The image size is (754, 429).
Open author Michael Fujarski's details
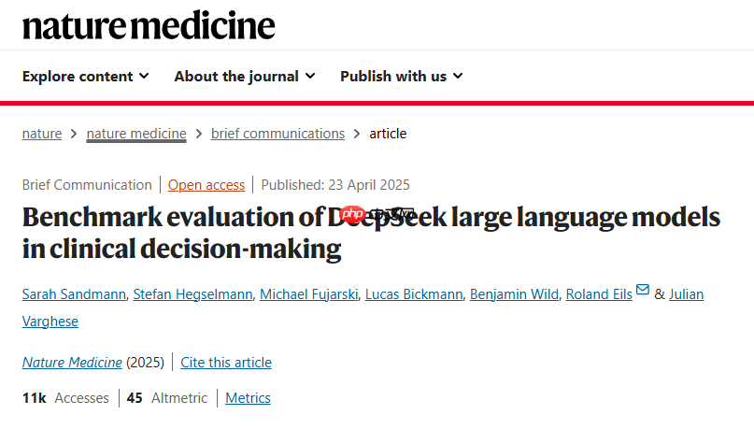click(x=308, y=294)
